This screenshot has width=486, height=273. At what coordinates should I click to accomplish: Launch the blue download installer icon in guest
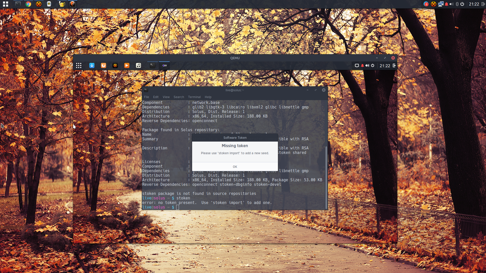(x=92, y=65)
